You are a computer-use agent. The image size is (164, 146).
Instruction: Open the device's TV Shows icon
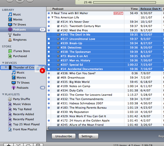pos(14,83)
